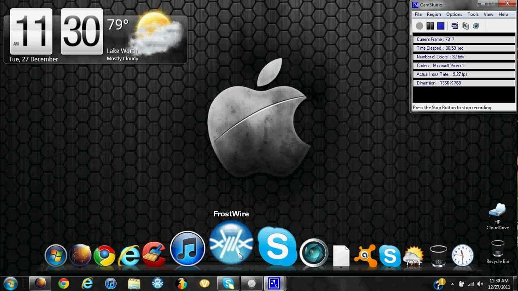Open the webcam lens icon in dock
518x291 pixels.
[x=314, y=253]
